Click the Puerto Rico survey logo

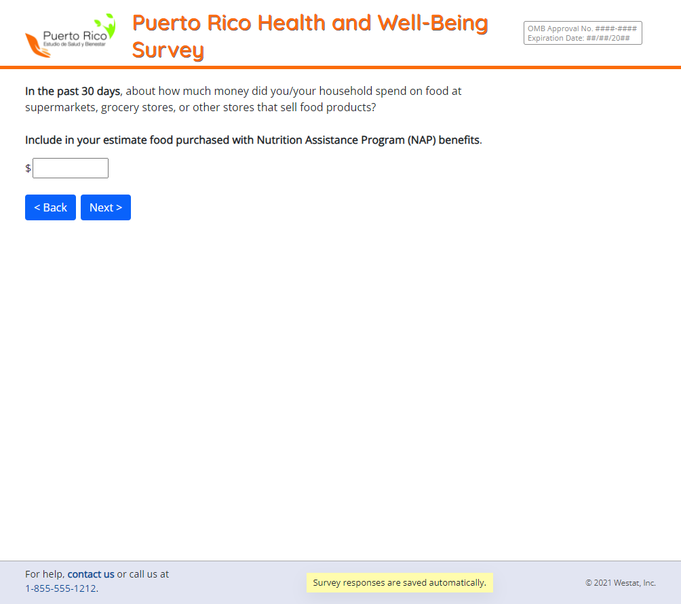point(71,35)
